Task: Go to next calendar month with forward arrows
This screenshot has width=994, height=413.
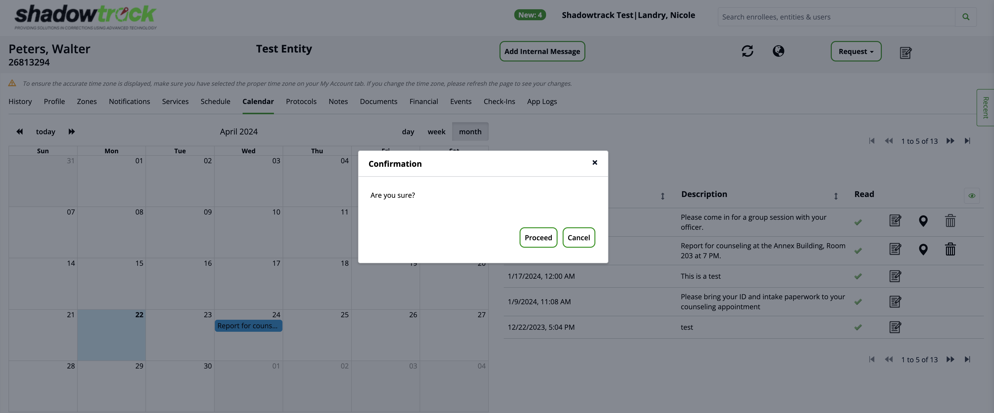Action: click(x=71, y=132)
